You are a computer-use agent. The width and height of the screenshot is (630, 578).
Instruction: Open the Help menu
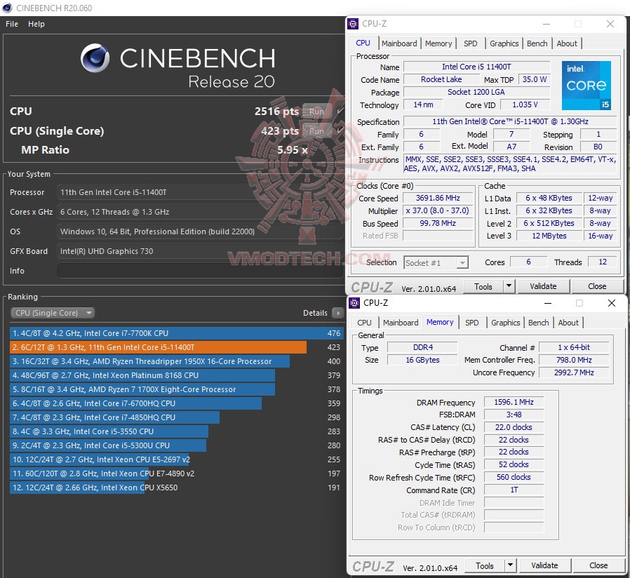(36, 24)
